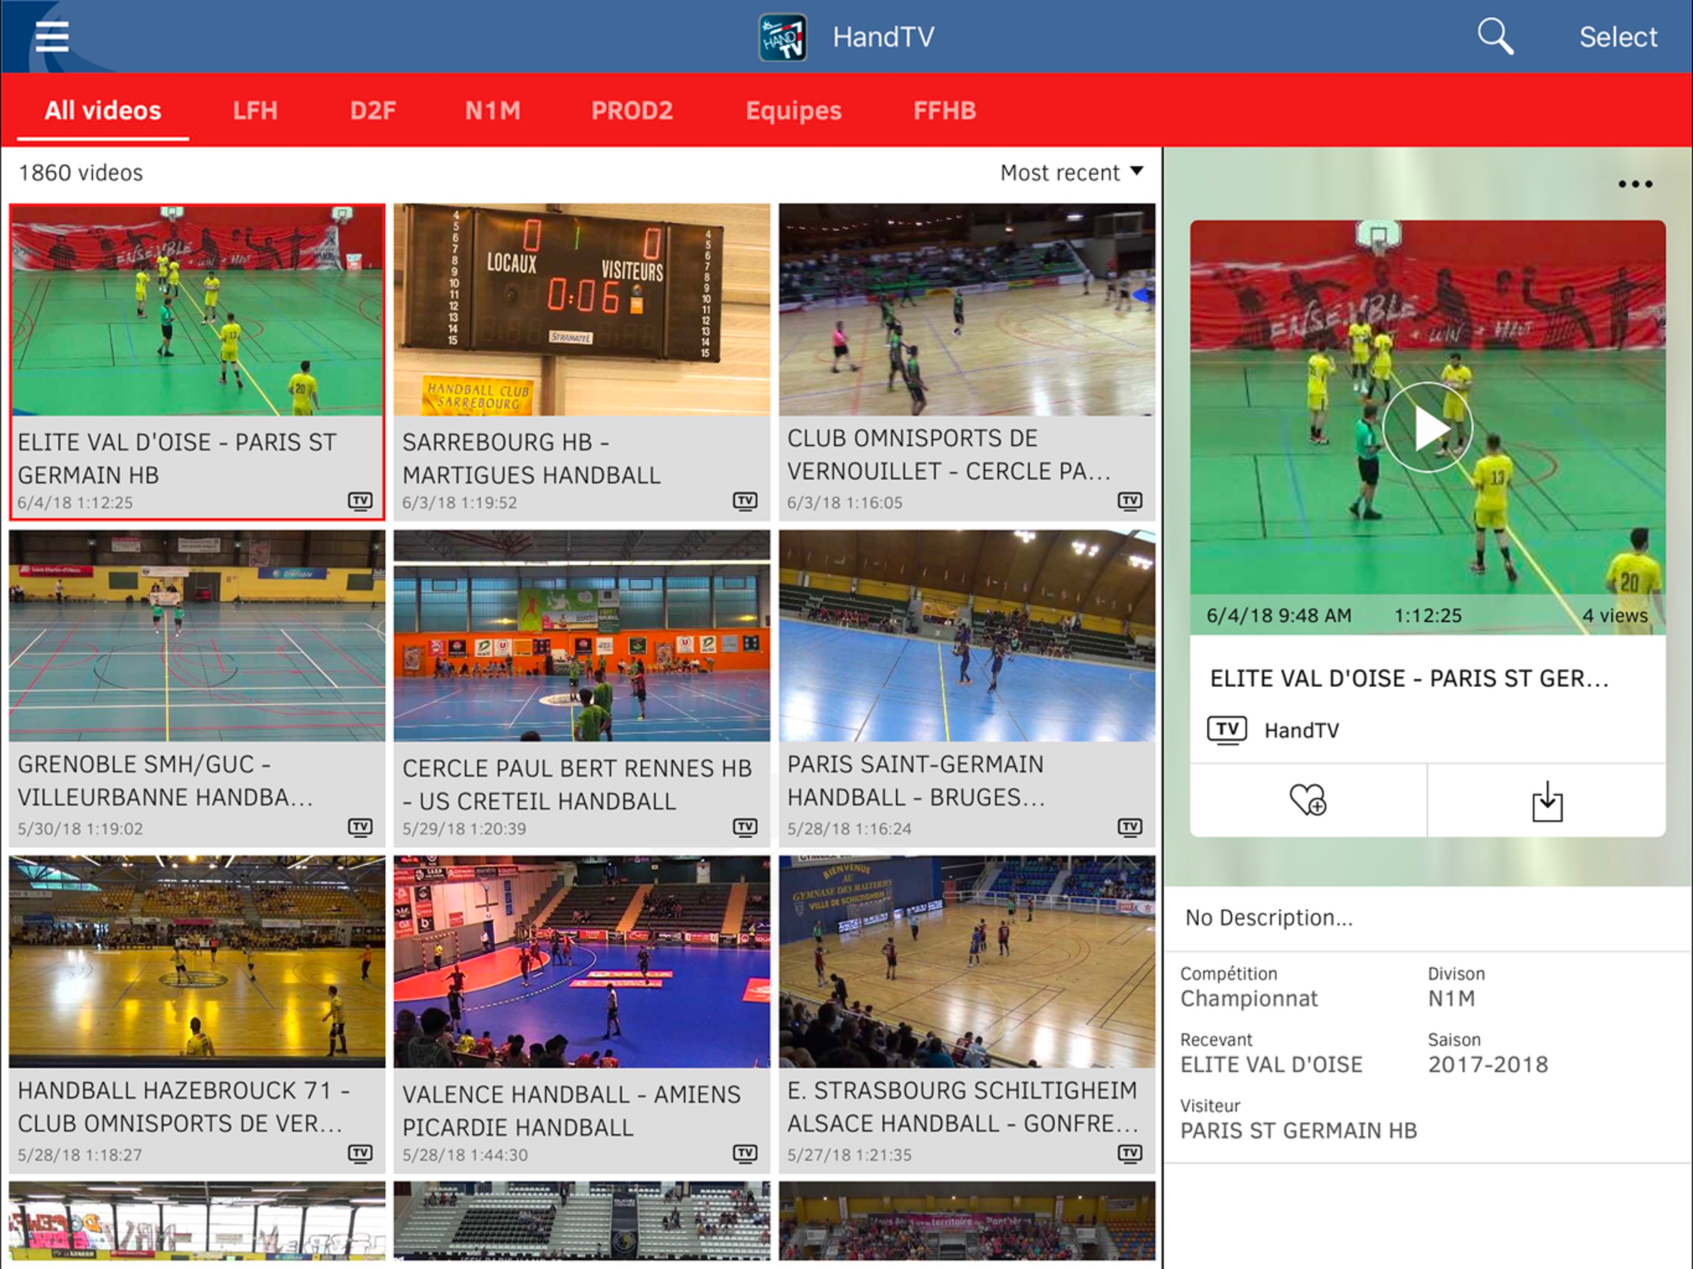Screen dimensions: 1693x1269
Task: Open the three-dot more options menu
Action: pyautogui.click(x=1635, y=183)
